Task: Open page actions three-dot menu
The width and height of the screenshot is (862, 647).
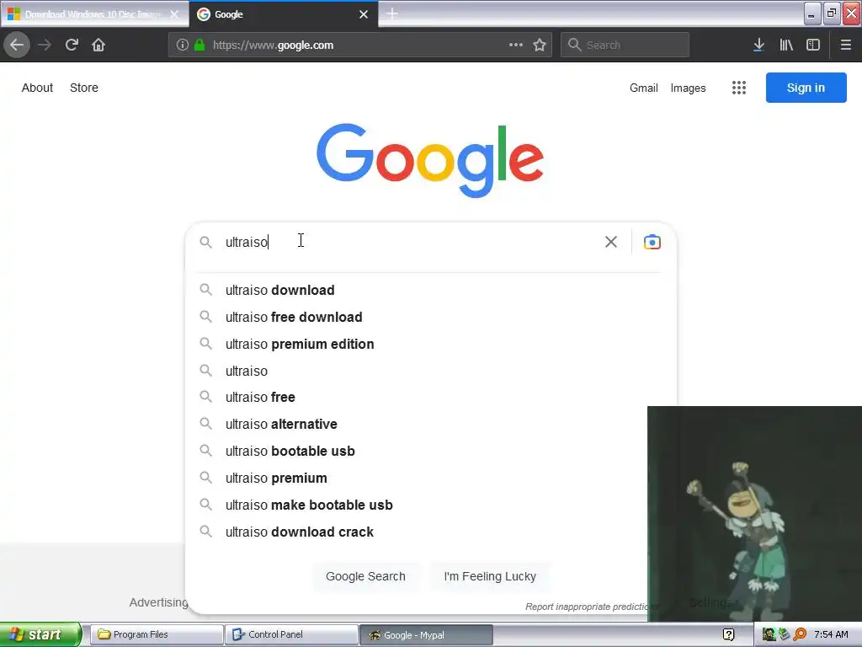Action: click(x=516, y=45)
